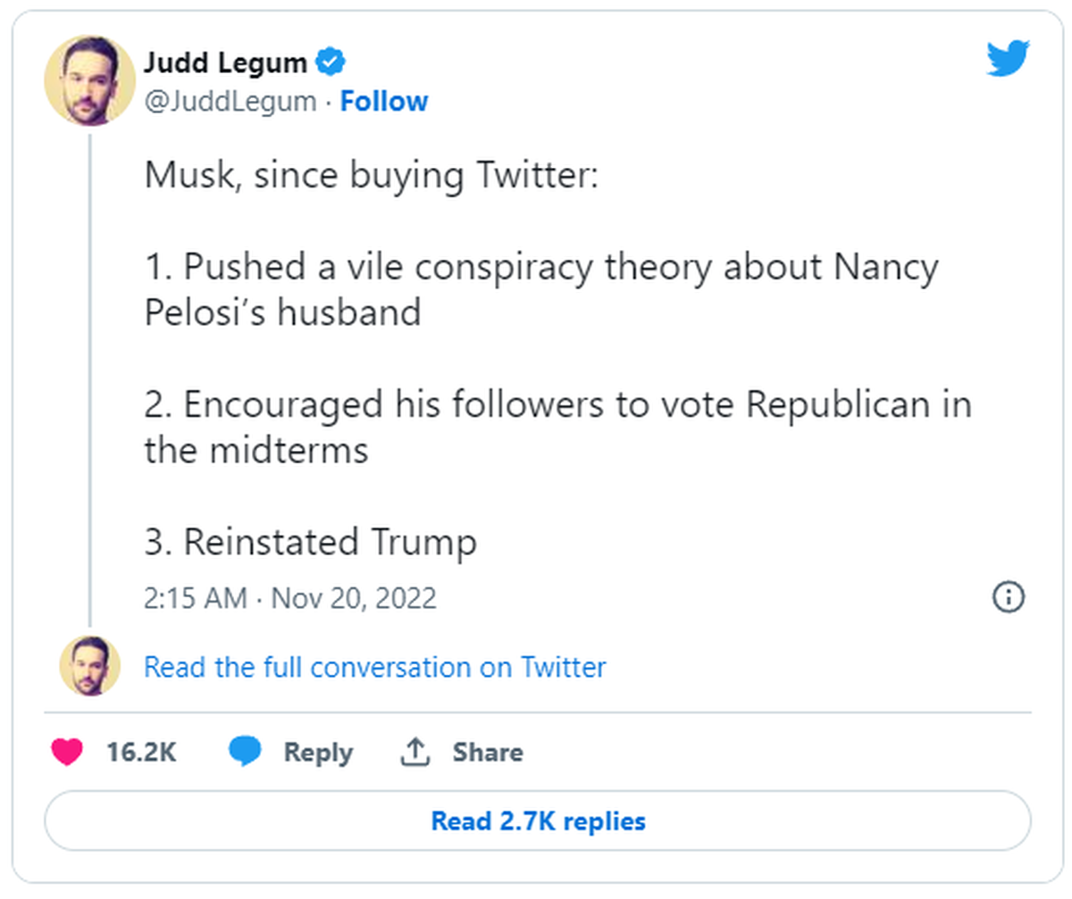Open the 2:15 AM Nov 20, 2022 timestamp

290,597
